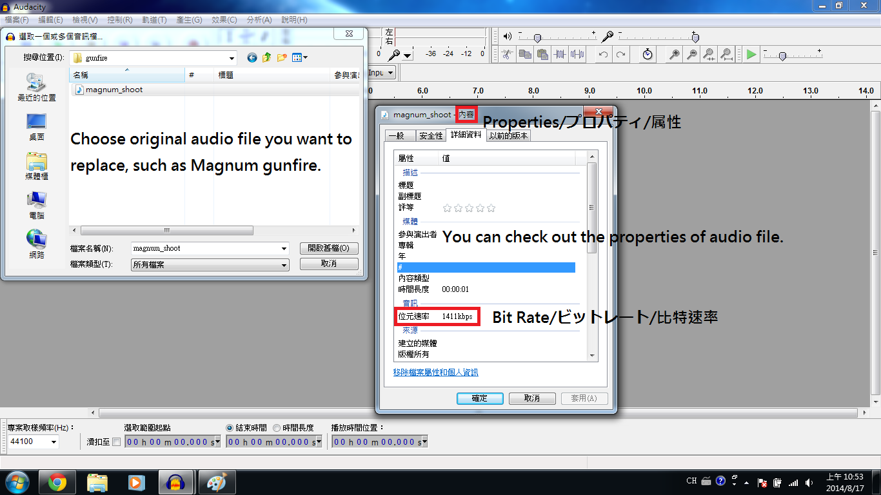Open the 專案取樣頻率 44100 dropdown

(x=54, y=442)
